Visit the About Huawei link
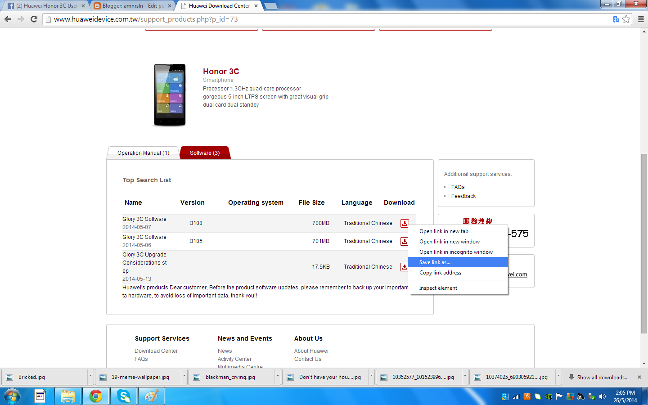This screenshot has height=405, width=648. coord(311,351)
